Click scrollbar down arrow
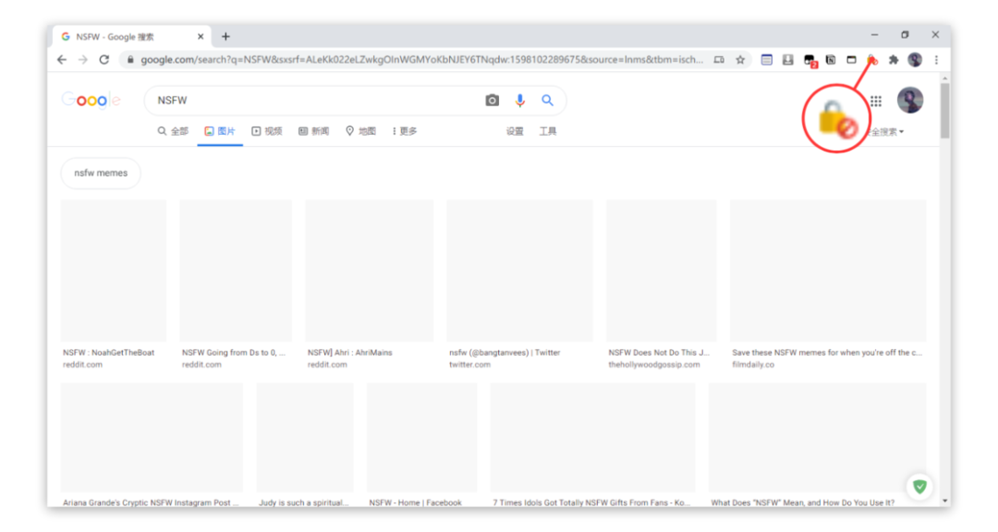The height and width of the screenshot is (532, 998). [x=945, y=502]
